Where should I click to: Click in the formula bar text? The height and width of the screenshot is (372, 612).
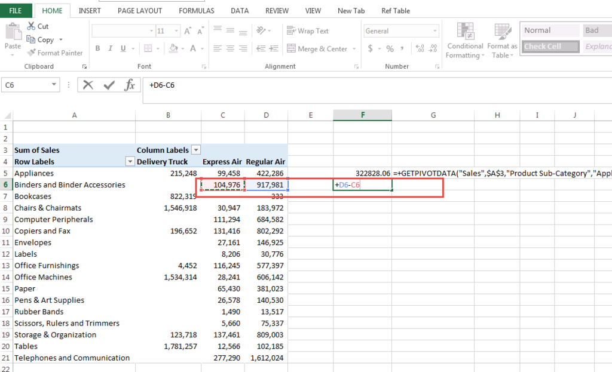pos(162,85)
